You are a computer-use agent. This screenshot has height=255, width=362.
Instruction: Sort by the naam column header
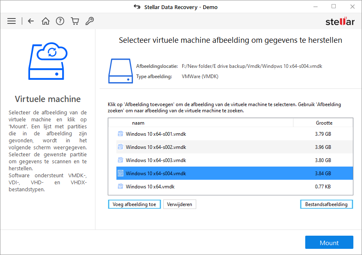point(201,123)
